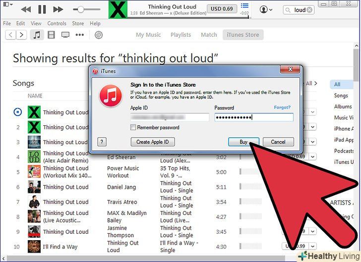The width and height of the screenshot is (361, 262).
Task: Click Cancel in the sign-in dialog
Action: tap(278, 142)
